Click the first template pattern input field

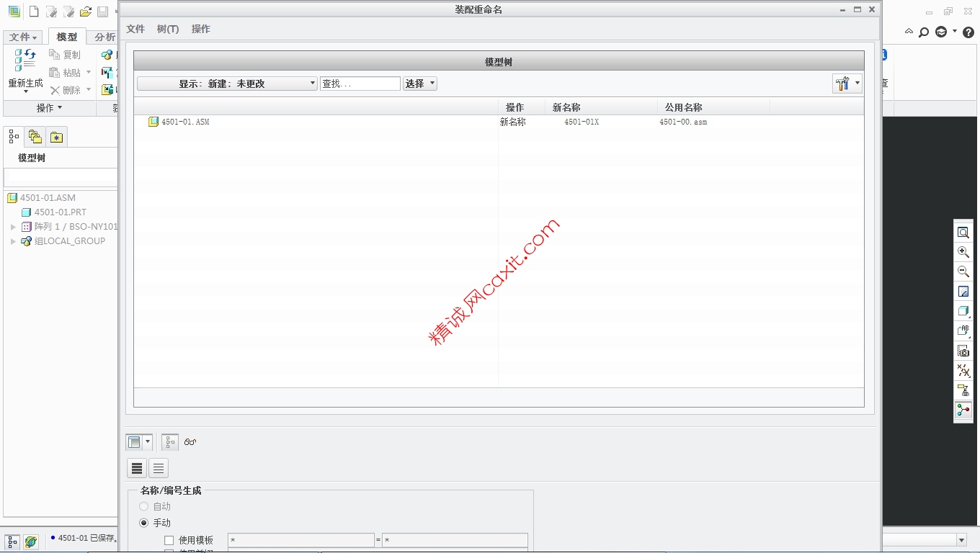coord(301,540)
